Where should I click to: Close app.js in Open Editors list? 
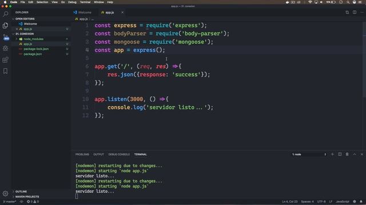click(17, 29)
